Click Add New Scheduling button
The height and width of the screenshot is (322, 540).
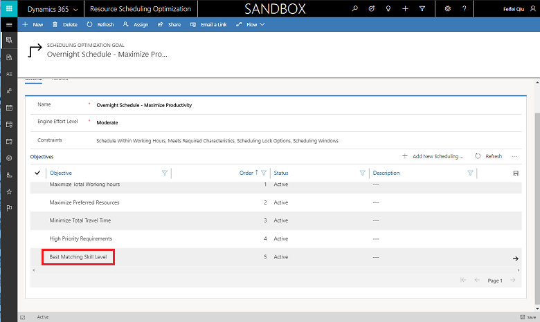[433, 156]
